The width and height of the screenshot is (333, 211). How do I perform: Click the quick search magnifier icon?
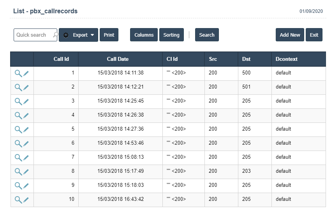(x=55, y=35)
